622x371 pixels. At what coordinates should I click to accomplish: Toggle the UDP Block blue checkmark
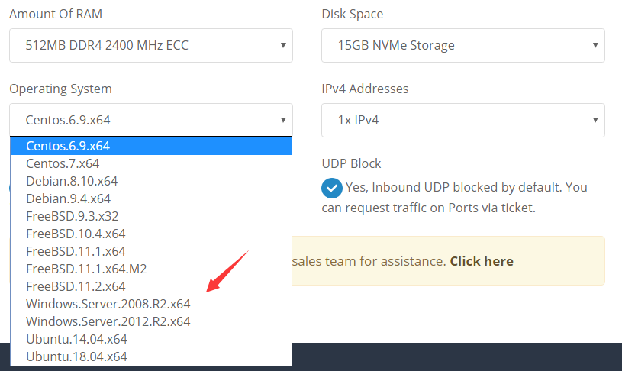332,188
